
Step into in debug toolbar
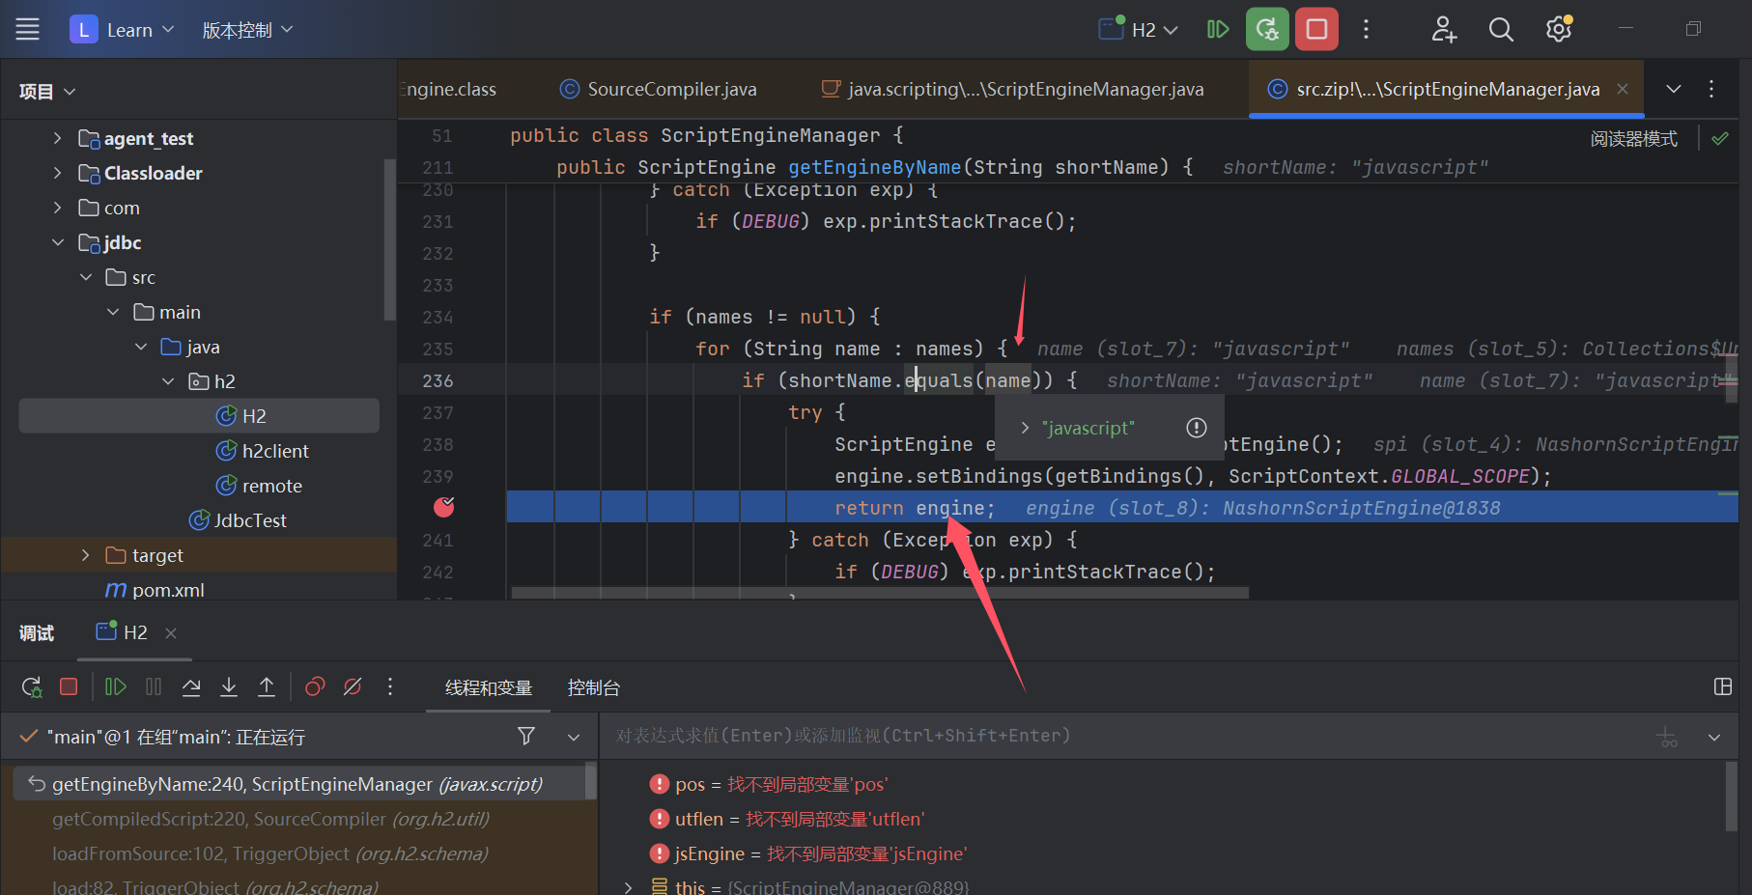point(229,686)
